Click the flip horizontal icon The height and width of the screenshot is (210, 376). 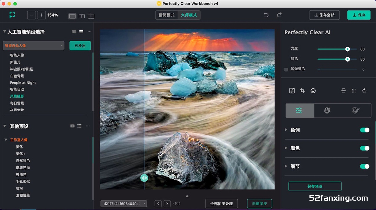pos(354,91)
